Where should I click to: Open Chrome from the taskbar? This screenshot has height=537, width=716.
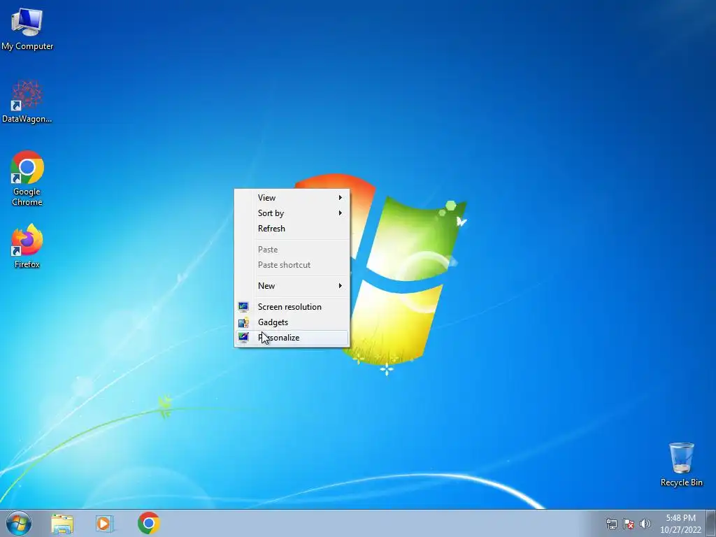[x=149, y=523]
